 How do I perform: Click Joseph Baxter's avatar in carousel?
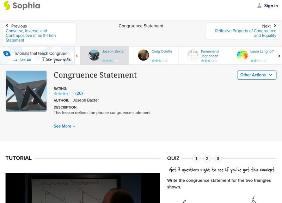[94, 55]
